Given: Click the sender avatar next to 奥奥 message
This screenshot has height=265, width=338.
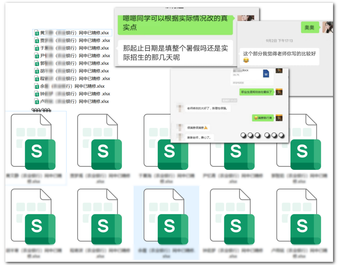Looking at the screenshot, I should coord(327,27).
